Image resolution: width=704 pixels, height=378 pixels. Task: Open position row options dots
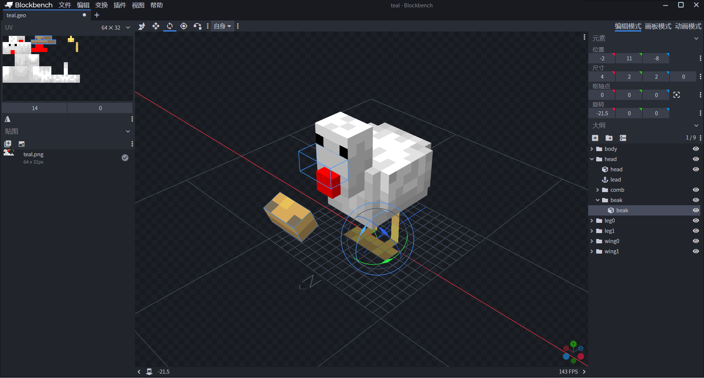pos(700,59)
